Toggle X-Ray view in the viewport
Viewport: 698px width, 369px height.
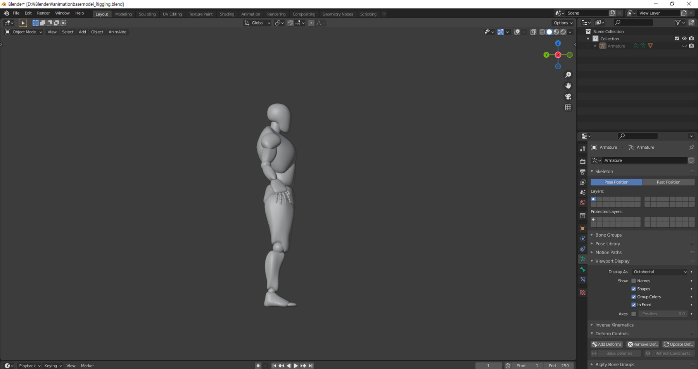coord(533,32)
